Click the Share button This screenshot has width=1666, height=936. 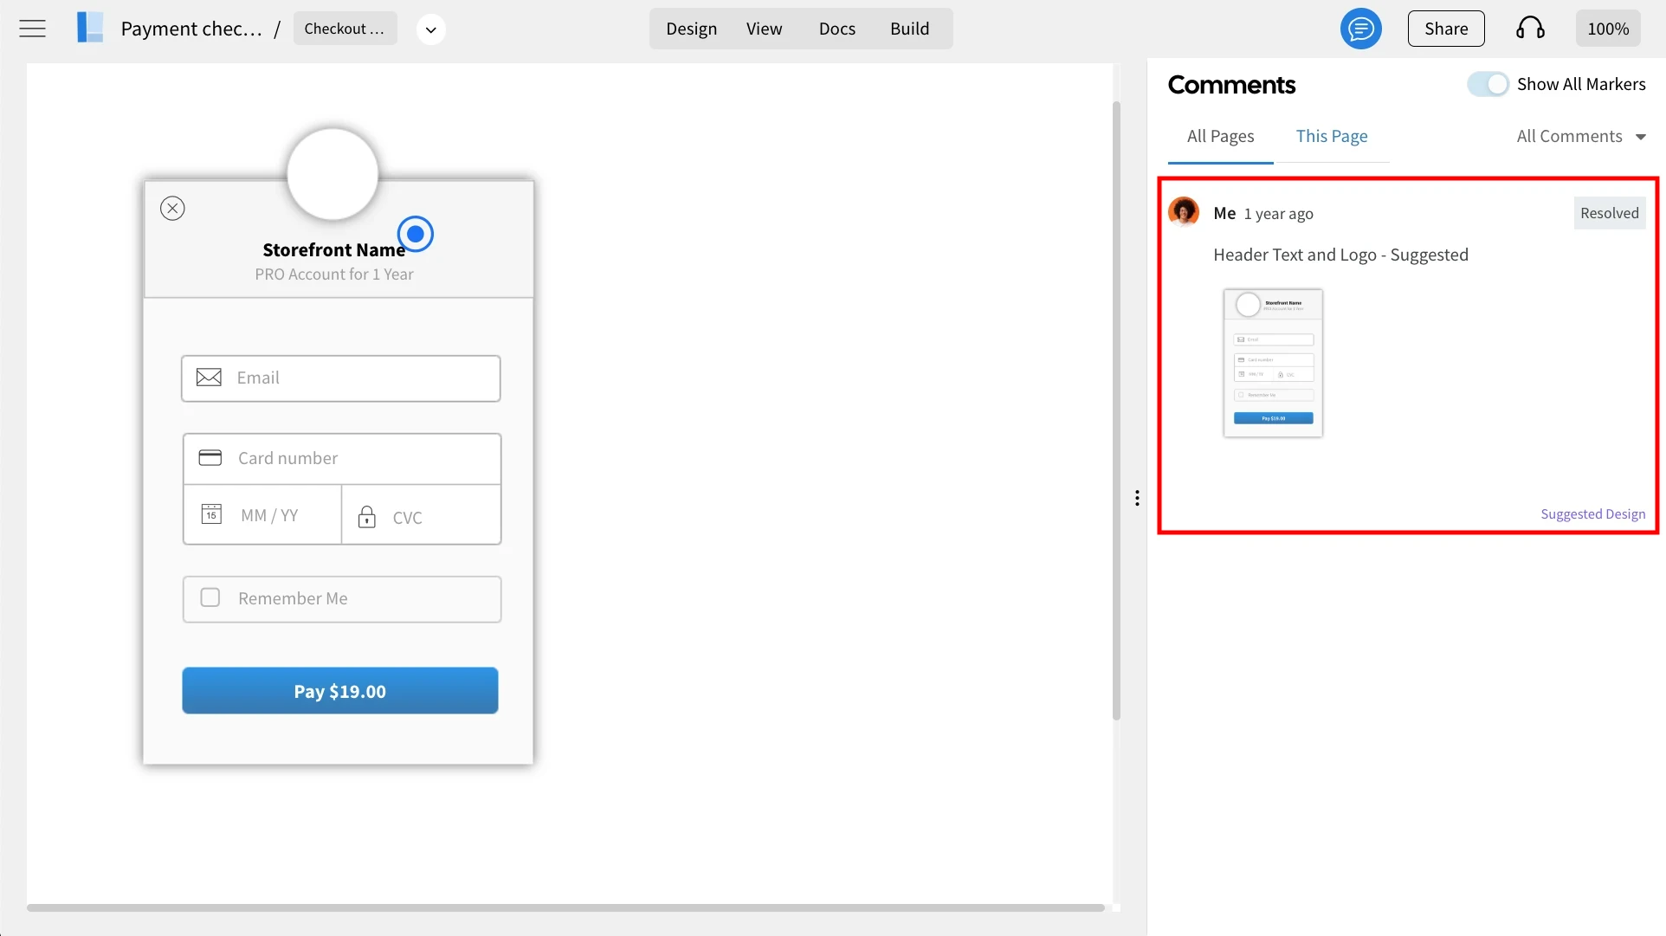point(1445,29)
